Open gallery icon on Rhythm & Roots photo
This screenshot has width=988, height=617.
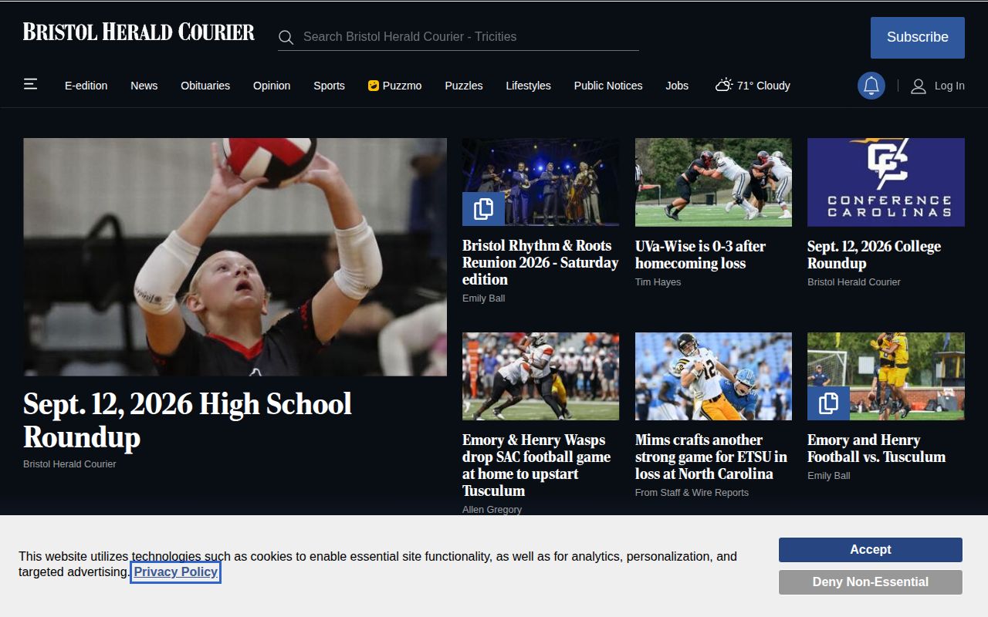tap(483, 209)
